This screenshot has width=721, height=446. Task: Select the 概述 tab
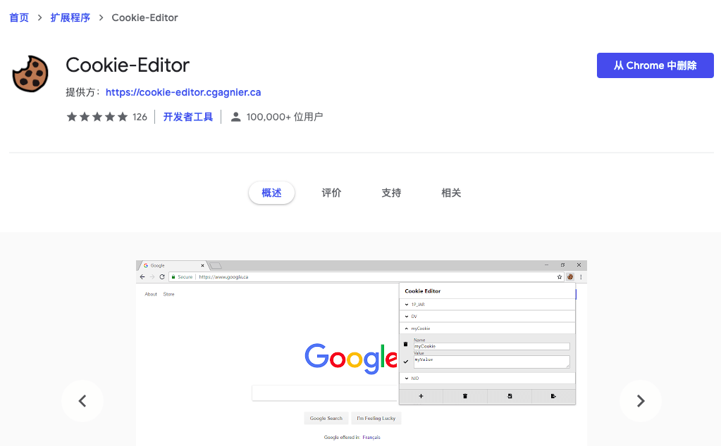click(x=271, y=193)
